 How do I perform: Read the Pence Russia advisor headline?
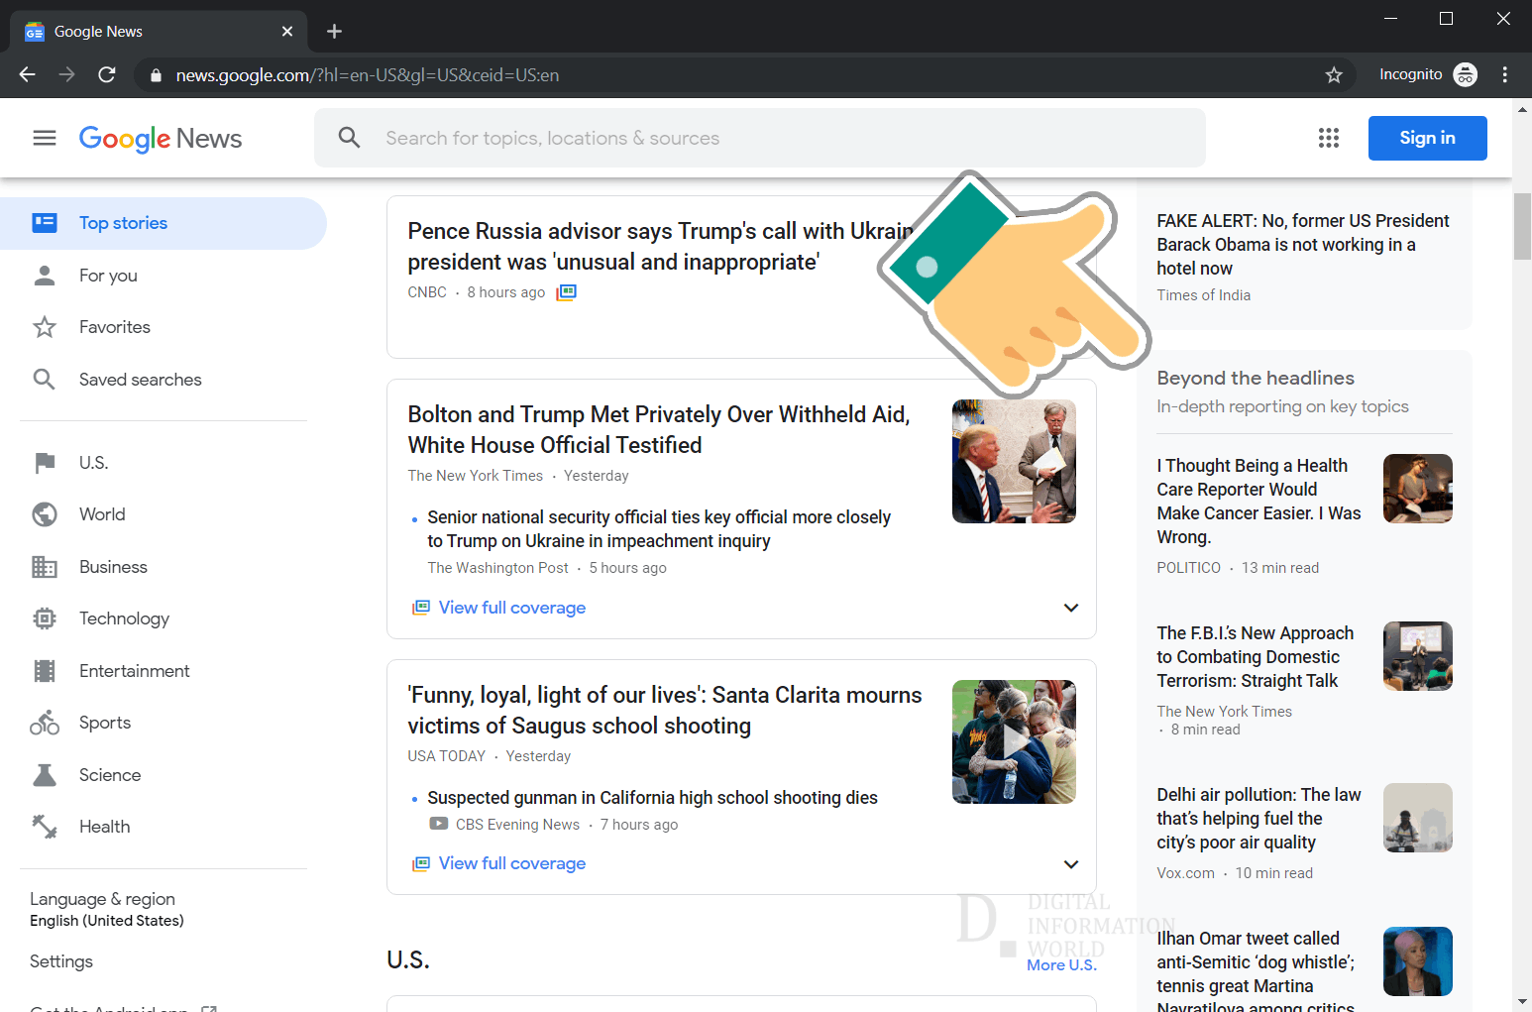click(659, 246)
